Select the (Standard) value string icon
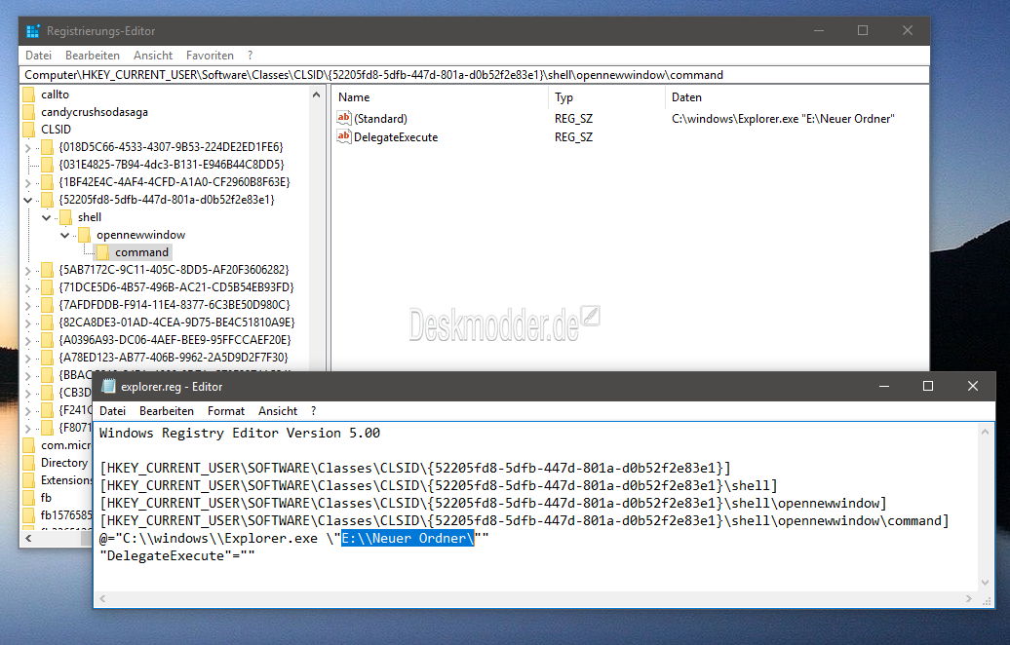This screenshot has width=1010, height=645. [x=344, y=118]
